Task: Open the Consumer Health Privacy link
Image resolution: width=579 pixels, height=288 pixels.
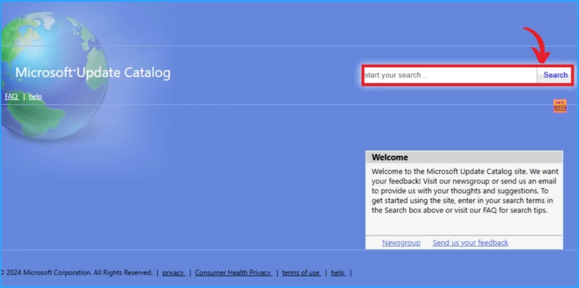Action: (234, 273)
